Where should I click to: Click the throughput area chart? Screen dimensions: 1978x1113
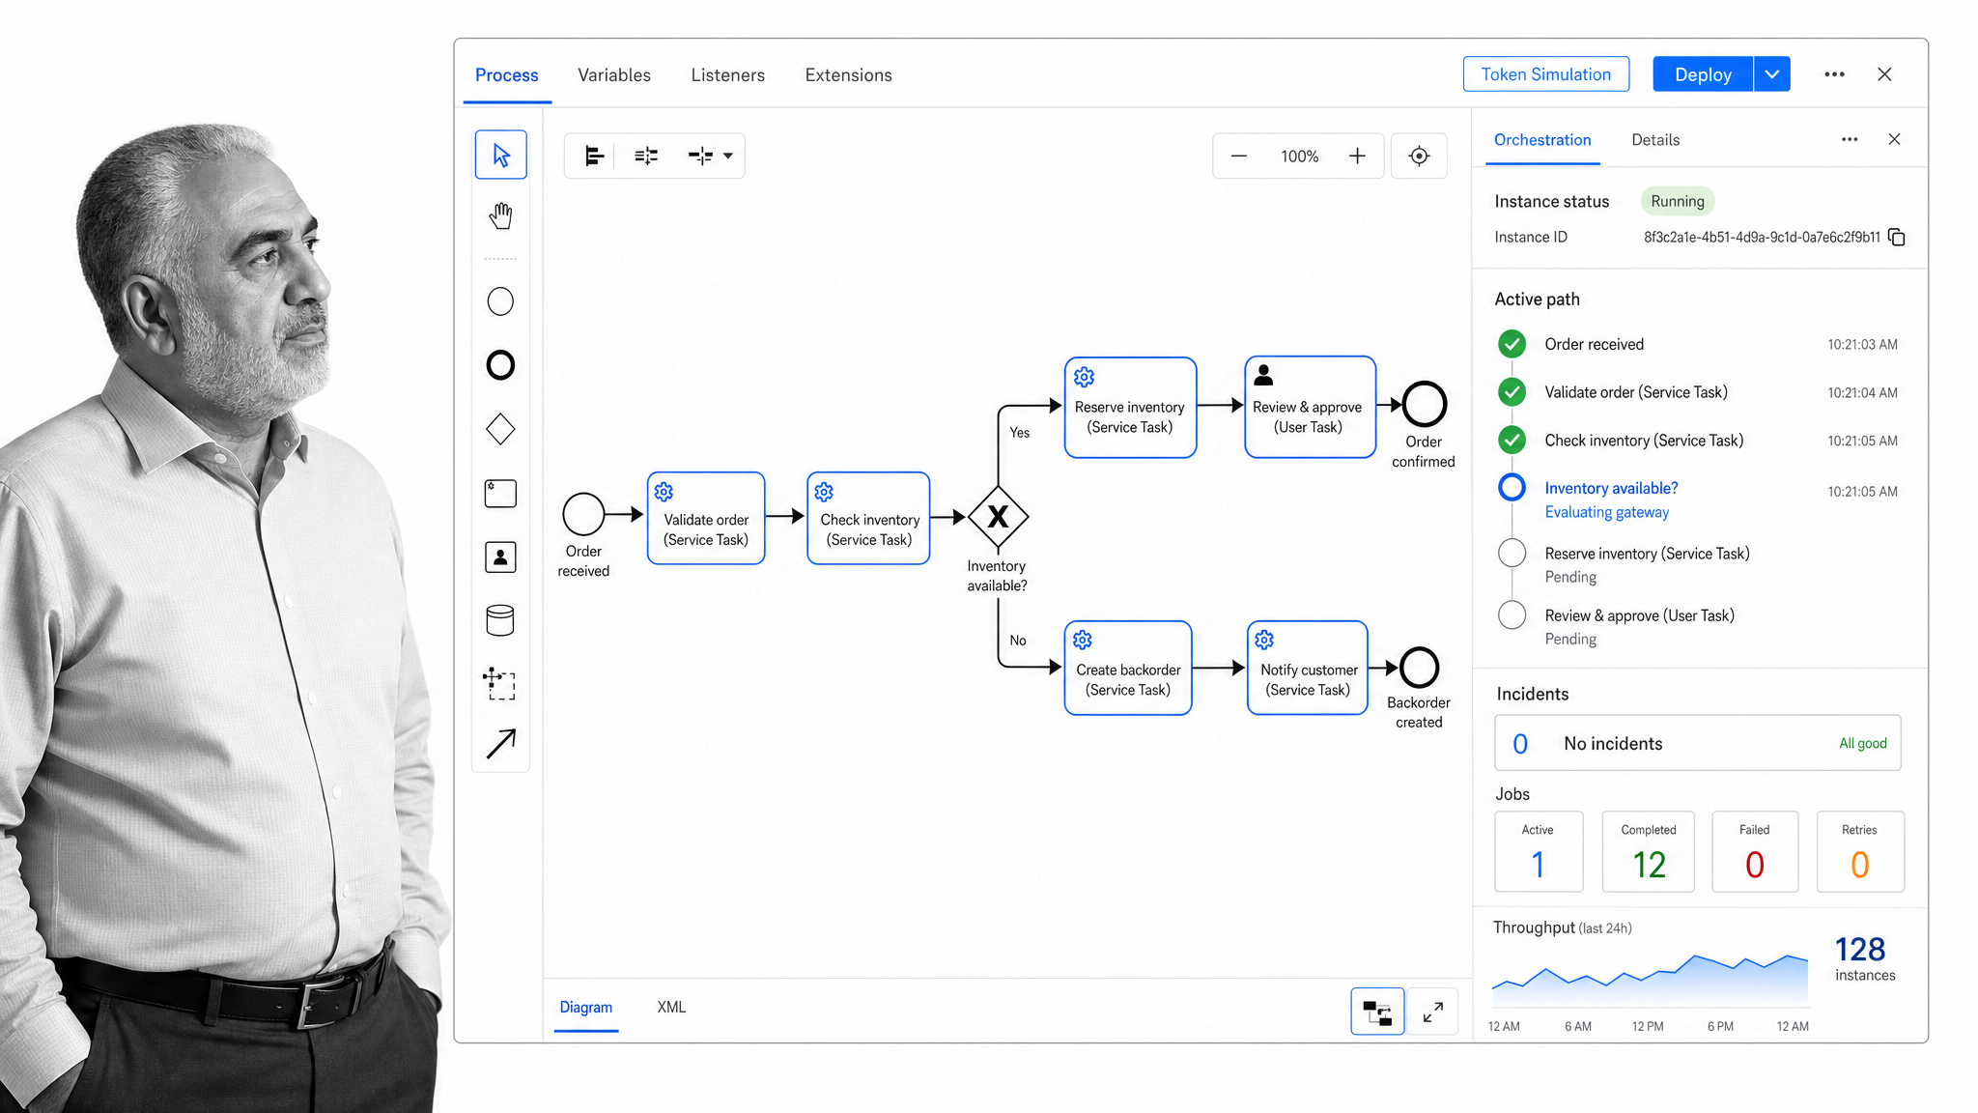[x=1650, y=981]
